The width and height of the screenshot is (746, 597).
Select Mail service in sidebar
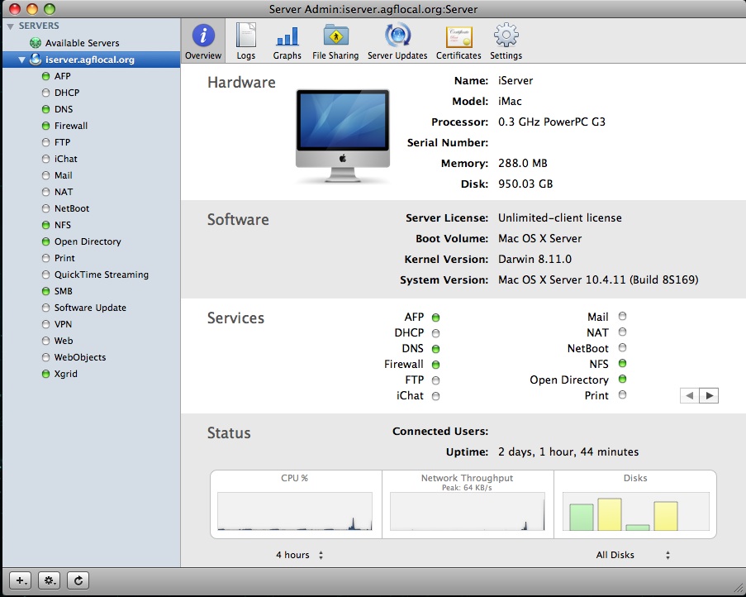coord(92,175)
